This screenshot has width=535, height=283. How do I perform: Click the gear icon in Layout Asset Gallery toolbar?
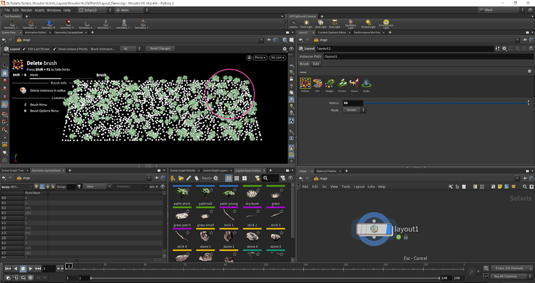click(215, 178)
